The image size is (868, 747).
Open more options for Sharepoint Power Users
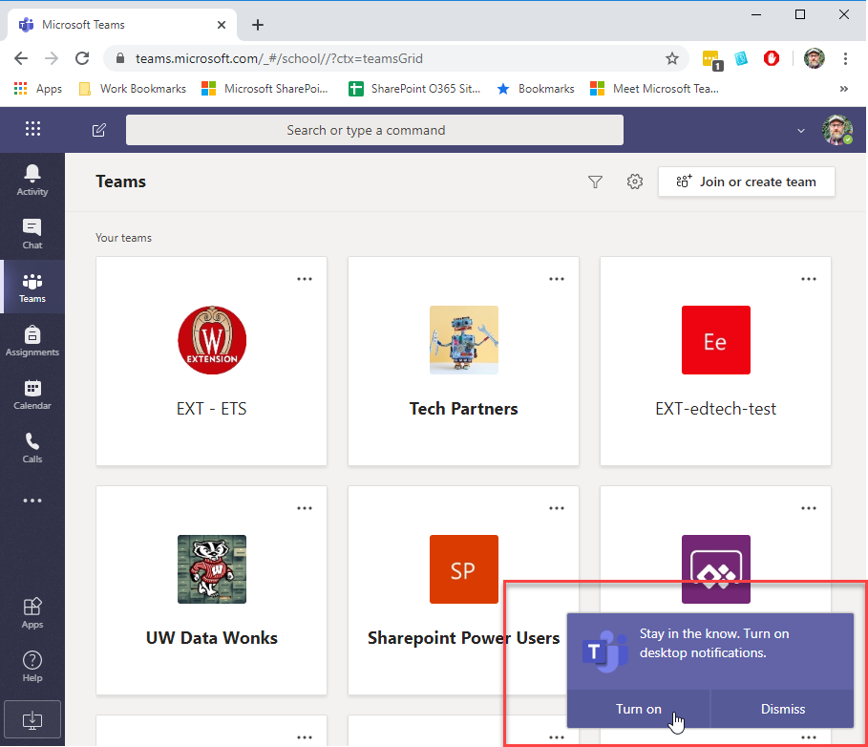557,508
